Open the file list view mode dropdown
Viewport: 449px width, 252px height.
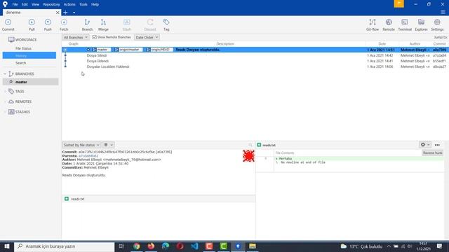(x=108, y=145)
